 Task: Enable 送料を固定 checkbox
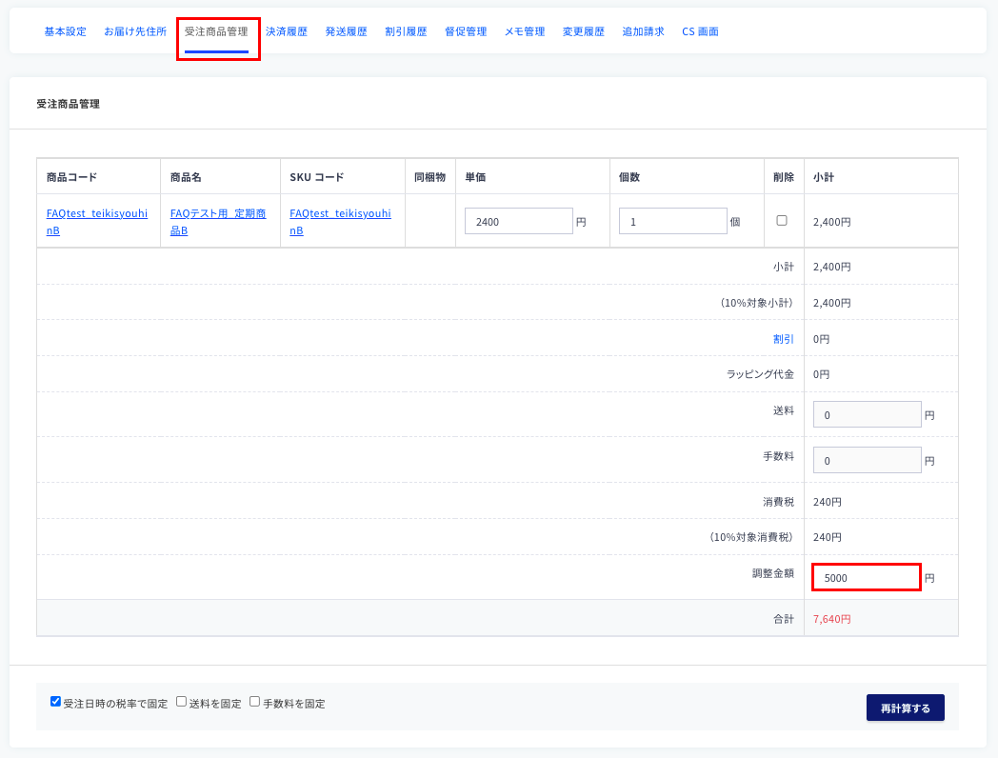click(181, 702)
